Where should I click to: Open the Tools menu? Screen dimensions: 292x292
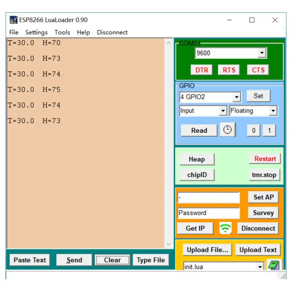coord(62,32)
